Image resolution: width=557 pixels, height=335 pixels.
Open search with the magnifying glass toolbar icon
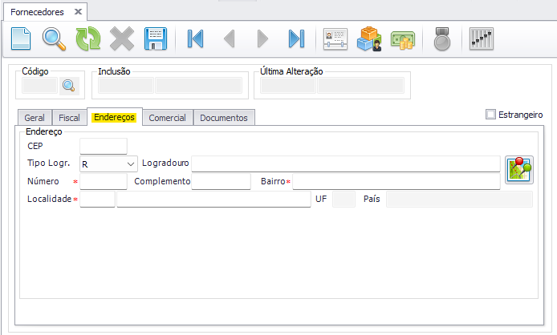point(54,38)
